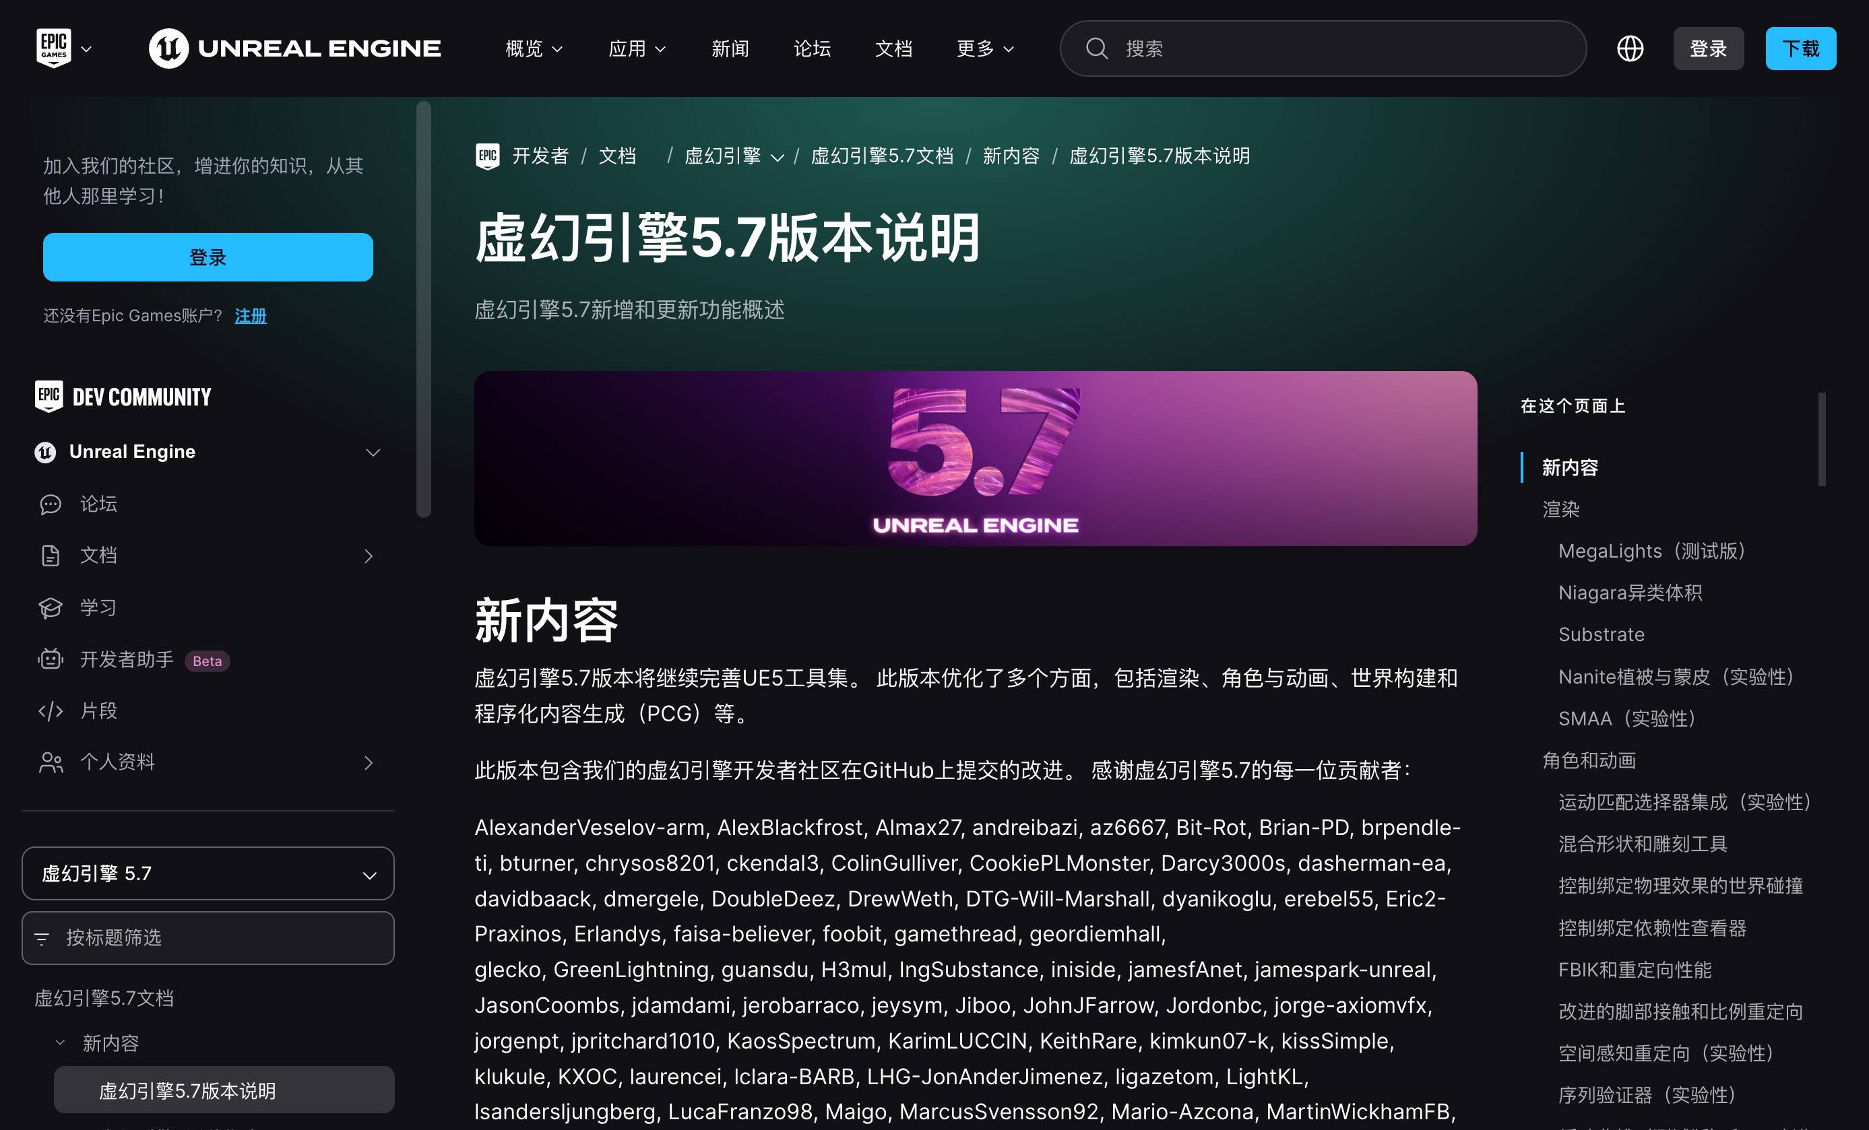Collapse the Unreal Engine sidebar section

pyautogui.click(x=373, y=452)
